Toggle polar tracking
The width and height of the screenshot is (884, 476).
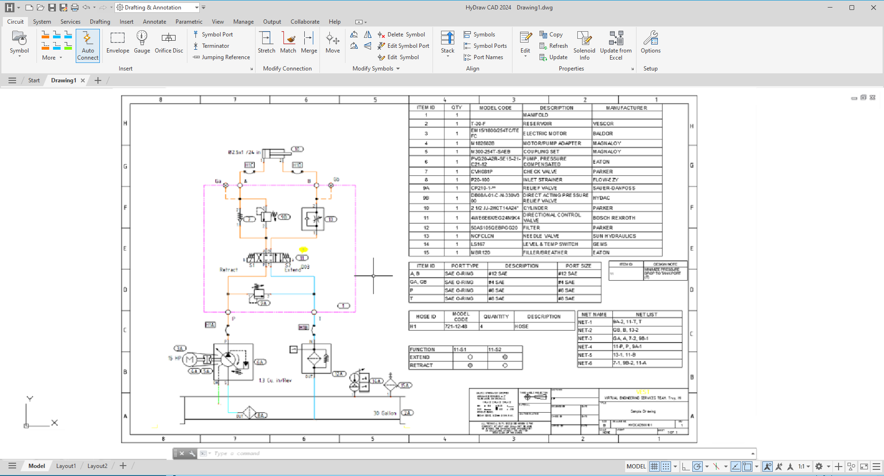point(698,467)
